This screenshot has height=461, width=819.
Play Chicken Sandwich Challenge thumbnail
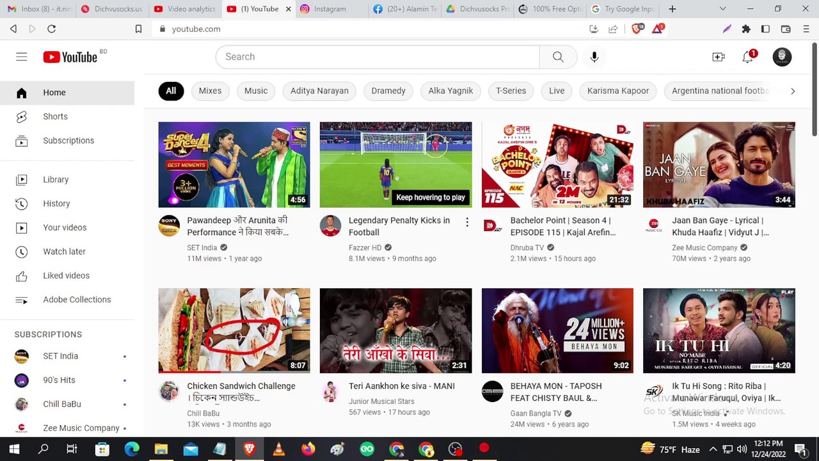coord(234,330)
